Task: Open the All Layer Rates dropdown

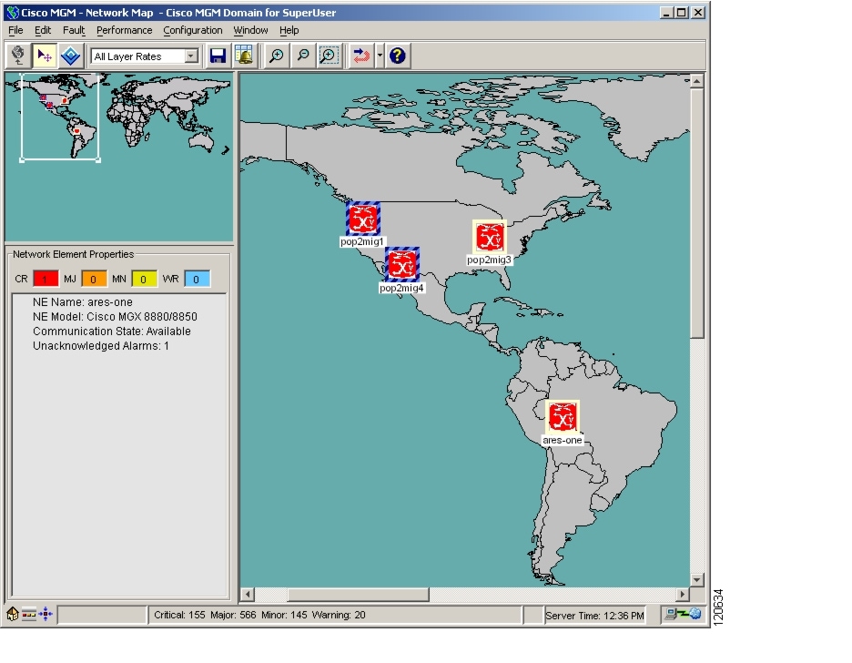Action: point(145,56)
